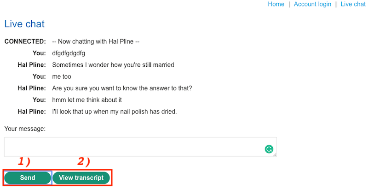Screen dimensions: 368x190
Task: Select the 'dfgdfgdgdfg' chat message
Action: point(69,53)
